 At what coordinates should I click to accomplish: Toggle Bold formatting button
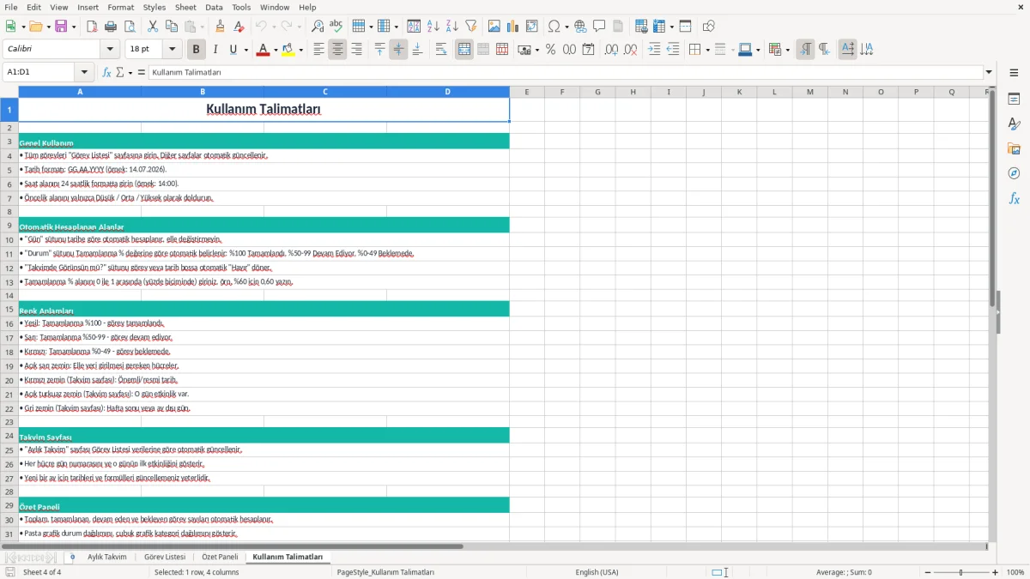197,50
